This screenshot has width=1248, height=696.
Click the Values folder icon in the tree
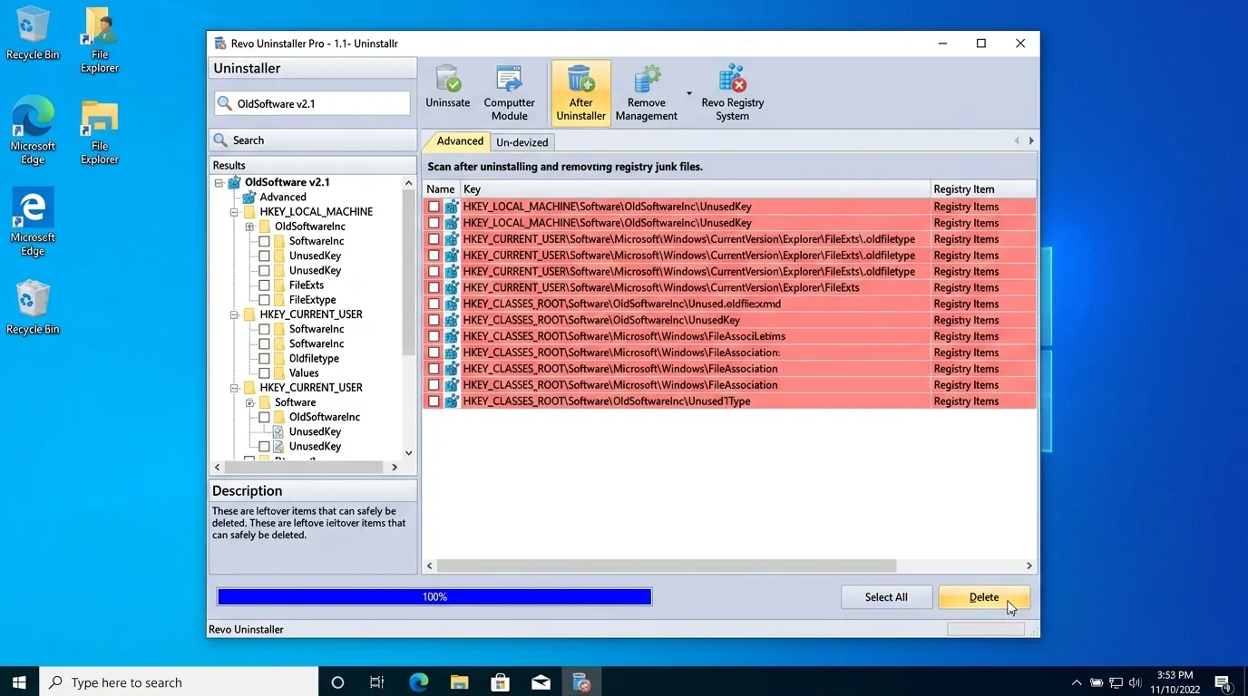click(279, 373)
